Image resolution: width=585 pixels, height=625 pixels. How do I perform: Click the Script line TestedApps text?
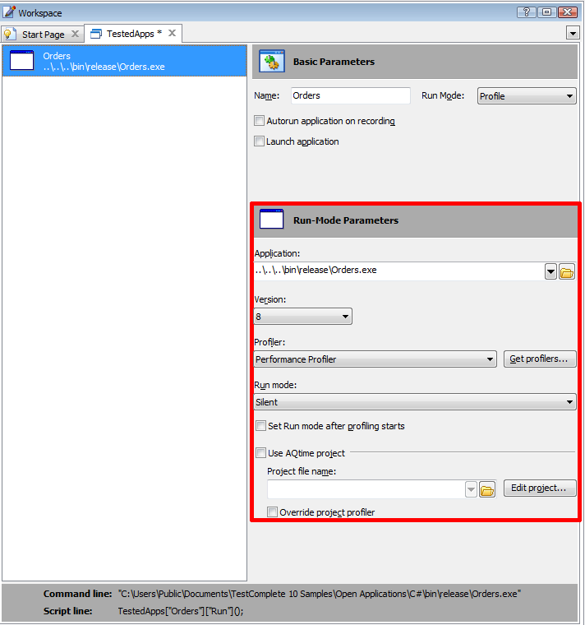[181, 611]
